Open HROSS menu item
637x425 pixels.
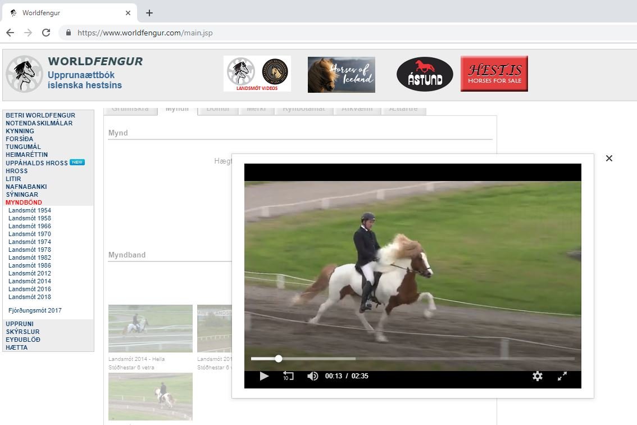pos(17,171)
